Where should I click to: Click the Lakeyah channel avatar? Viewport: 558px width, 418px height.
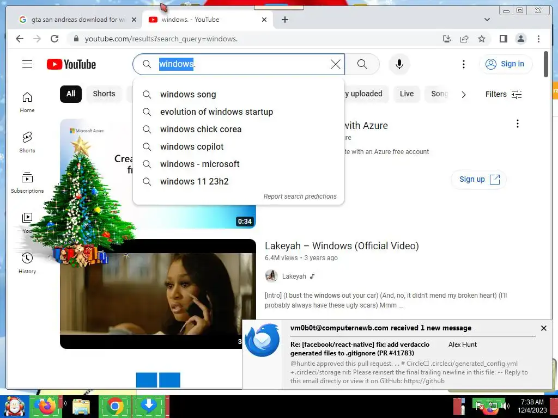pos(271,276)
